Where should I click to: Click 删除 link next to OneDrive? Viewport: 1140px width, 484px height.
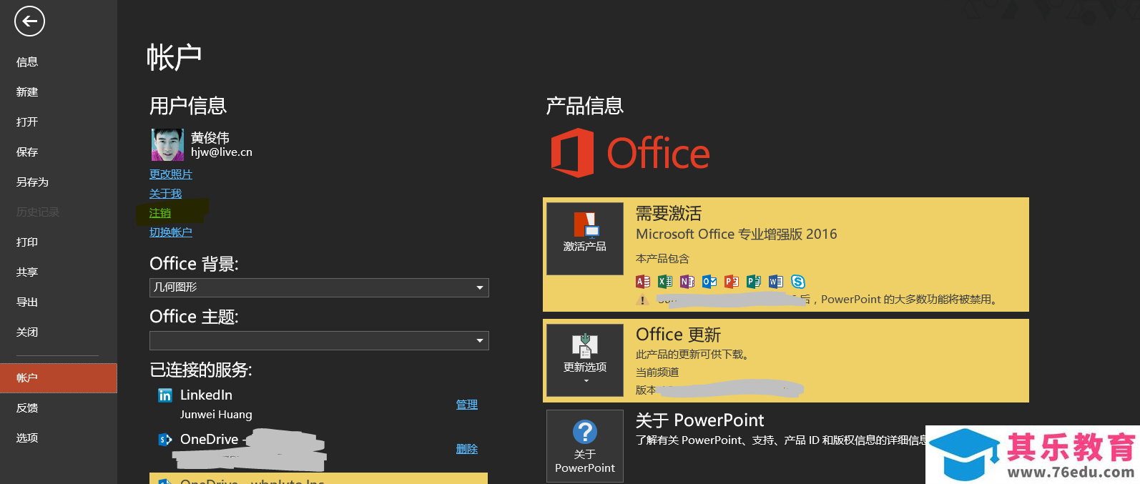coord(467,449)
